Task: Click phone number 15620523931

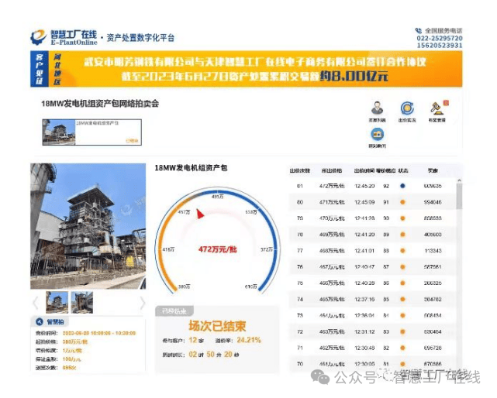Action: click(440, 45)
